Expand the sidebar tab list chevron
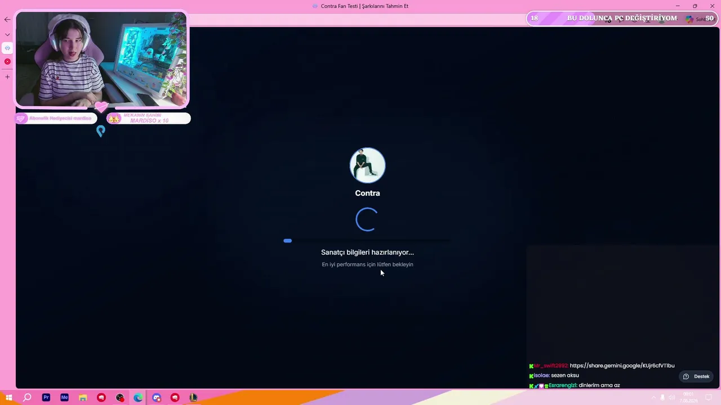 (x=7, y=34)
